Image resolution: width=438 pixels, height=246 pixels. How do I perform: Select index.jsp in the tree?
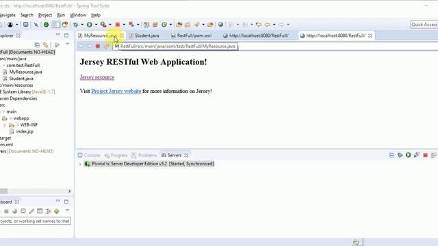coord(25,131)
